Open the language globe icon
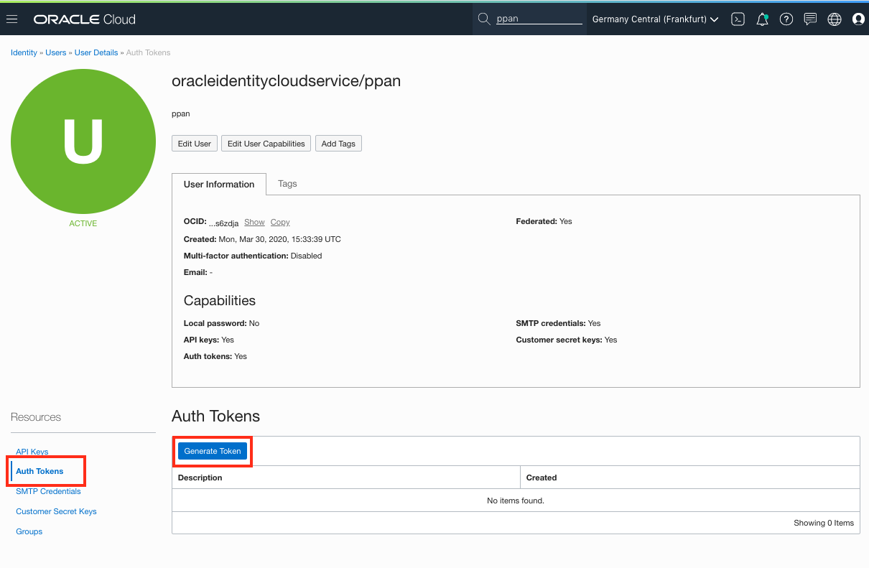This screenshot has width=869, height=568. tap(835, 19)
